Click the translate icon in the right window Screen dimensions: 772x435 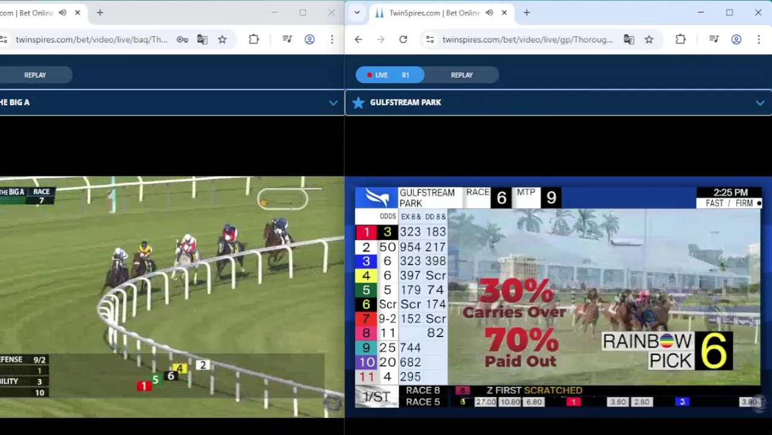coord(629,39)
